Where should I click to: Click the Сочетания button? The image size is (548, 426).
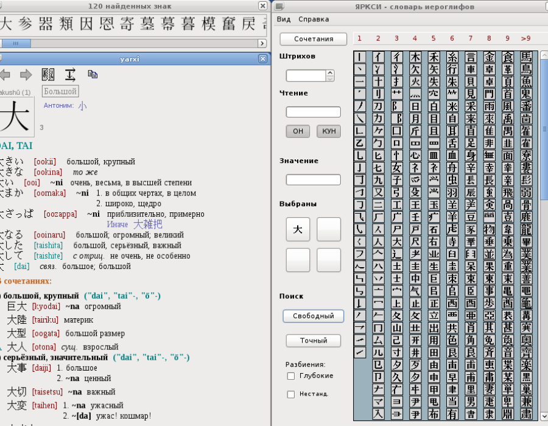314,39
